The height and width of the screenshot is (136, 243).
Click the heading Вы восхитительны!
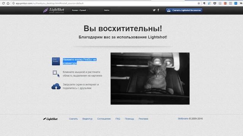point(123,29)
